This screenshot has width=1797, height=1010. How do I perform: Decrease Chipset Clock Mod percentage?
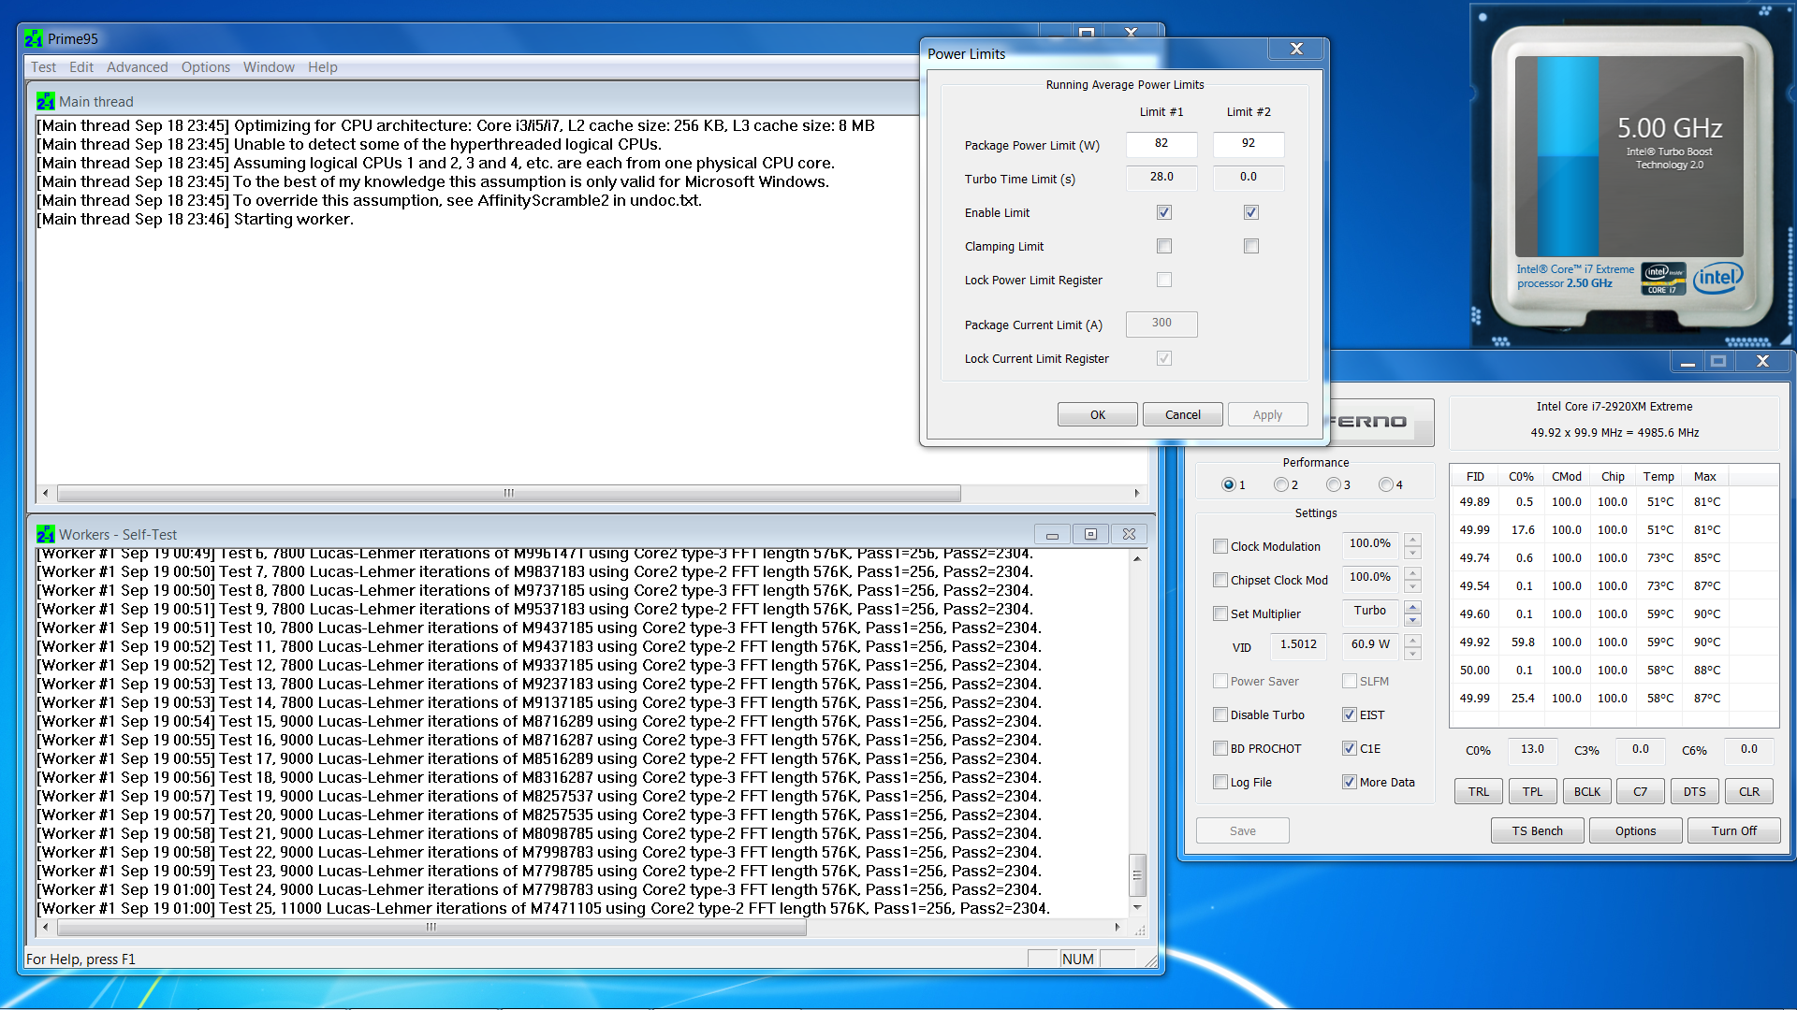(x=1413, y=585)
